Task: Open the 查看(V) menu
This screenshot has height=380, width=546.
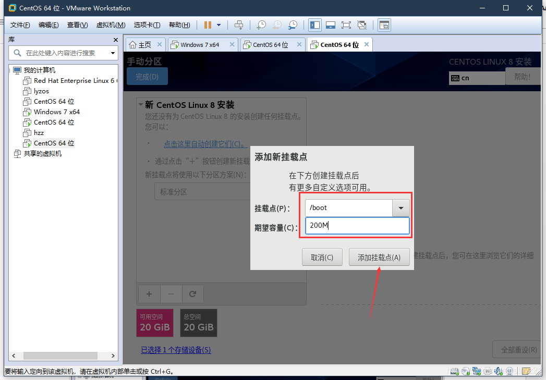Action: (x=77, y=25)
